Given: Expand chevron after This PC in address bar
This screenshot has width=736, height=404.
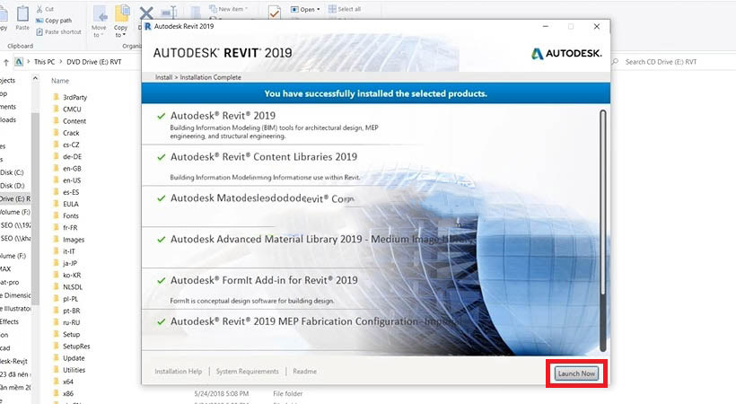Looking at the screenshot, I should (x=60, y=62).
